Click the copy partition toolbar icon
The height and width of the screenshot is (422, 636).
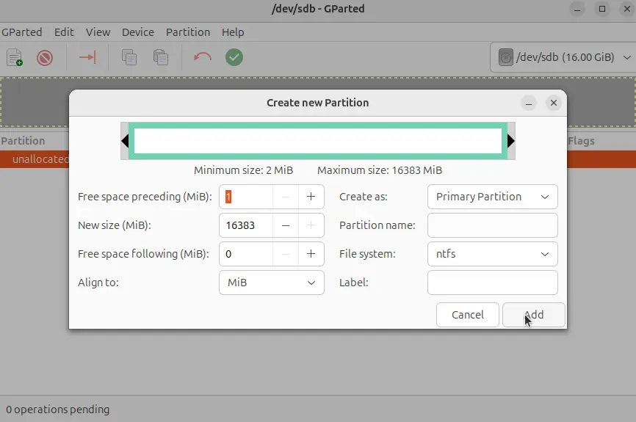129,57
